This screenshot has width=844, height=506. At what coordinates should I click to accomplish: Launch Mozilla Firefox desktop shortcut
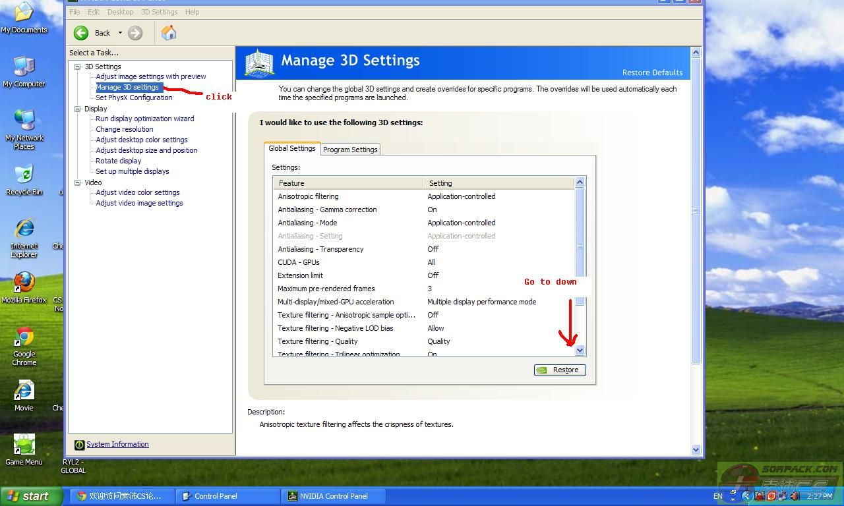pyautogui.click(x=24, y=283)
